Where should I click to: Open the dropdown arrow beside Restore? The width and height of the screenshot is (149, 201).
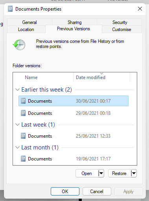tap(134, 173)
